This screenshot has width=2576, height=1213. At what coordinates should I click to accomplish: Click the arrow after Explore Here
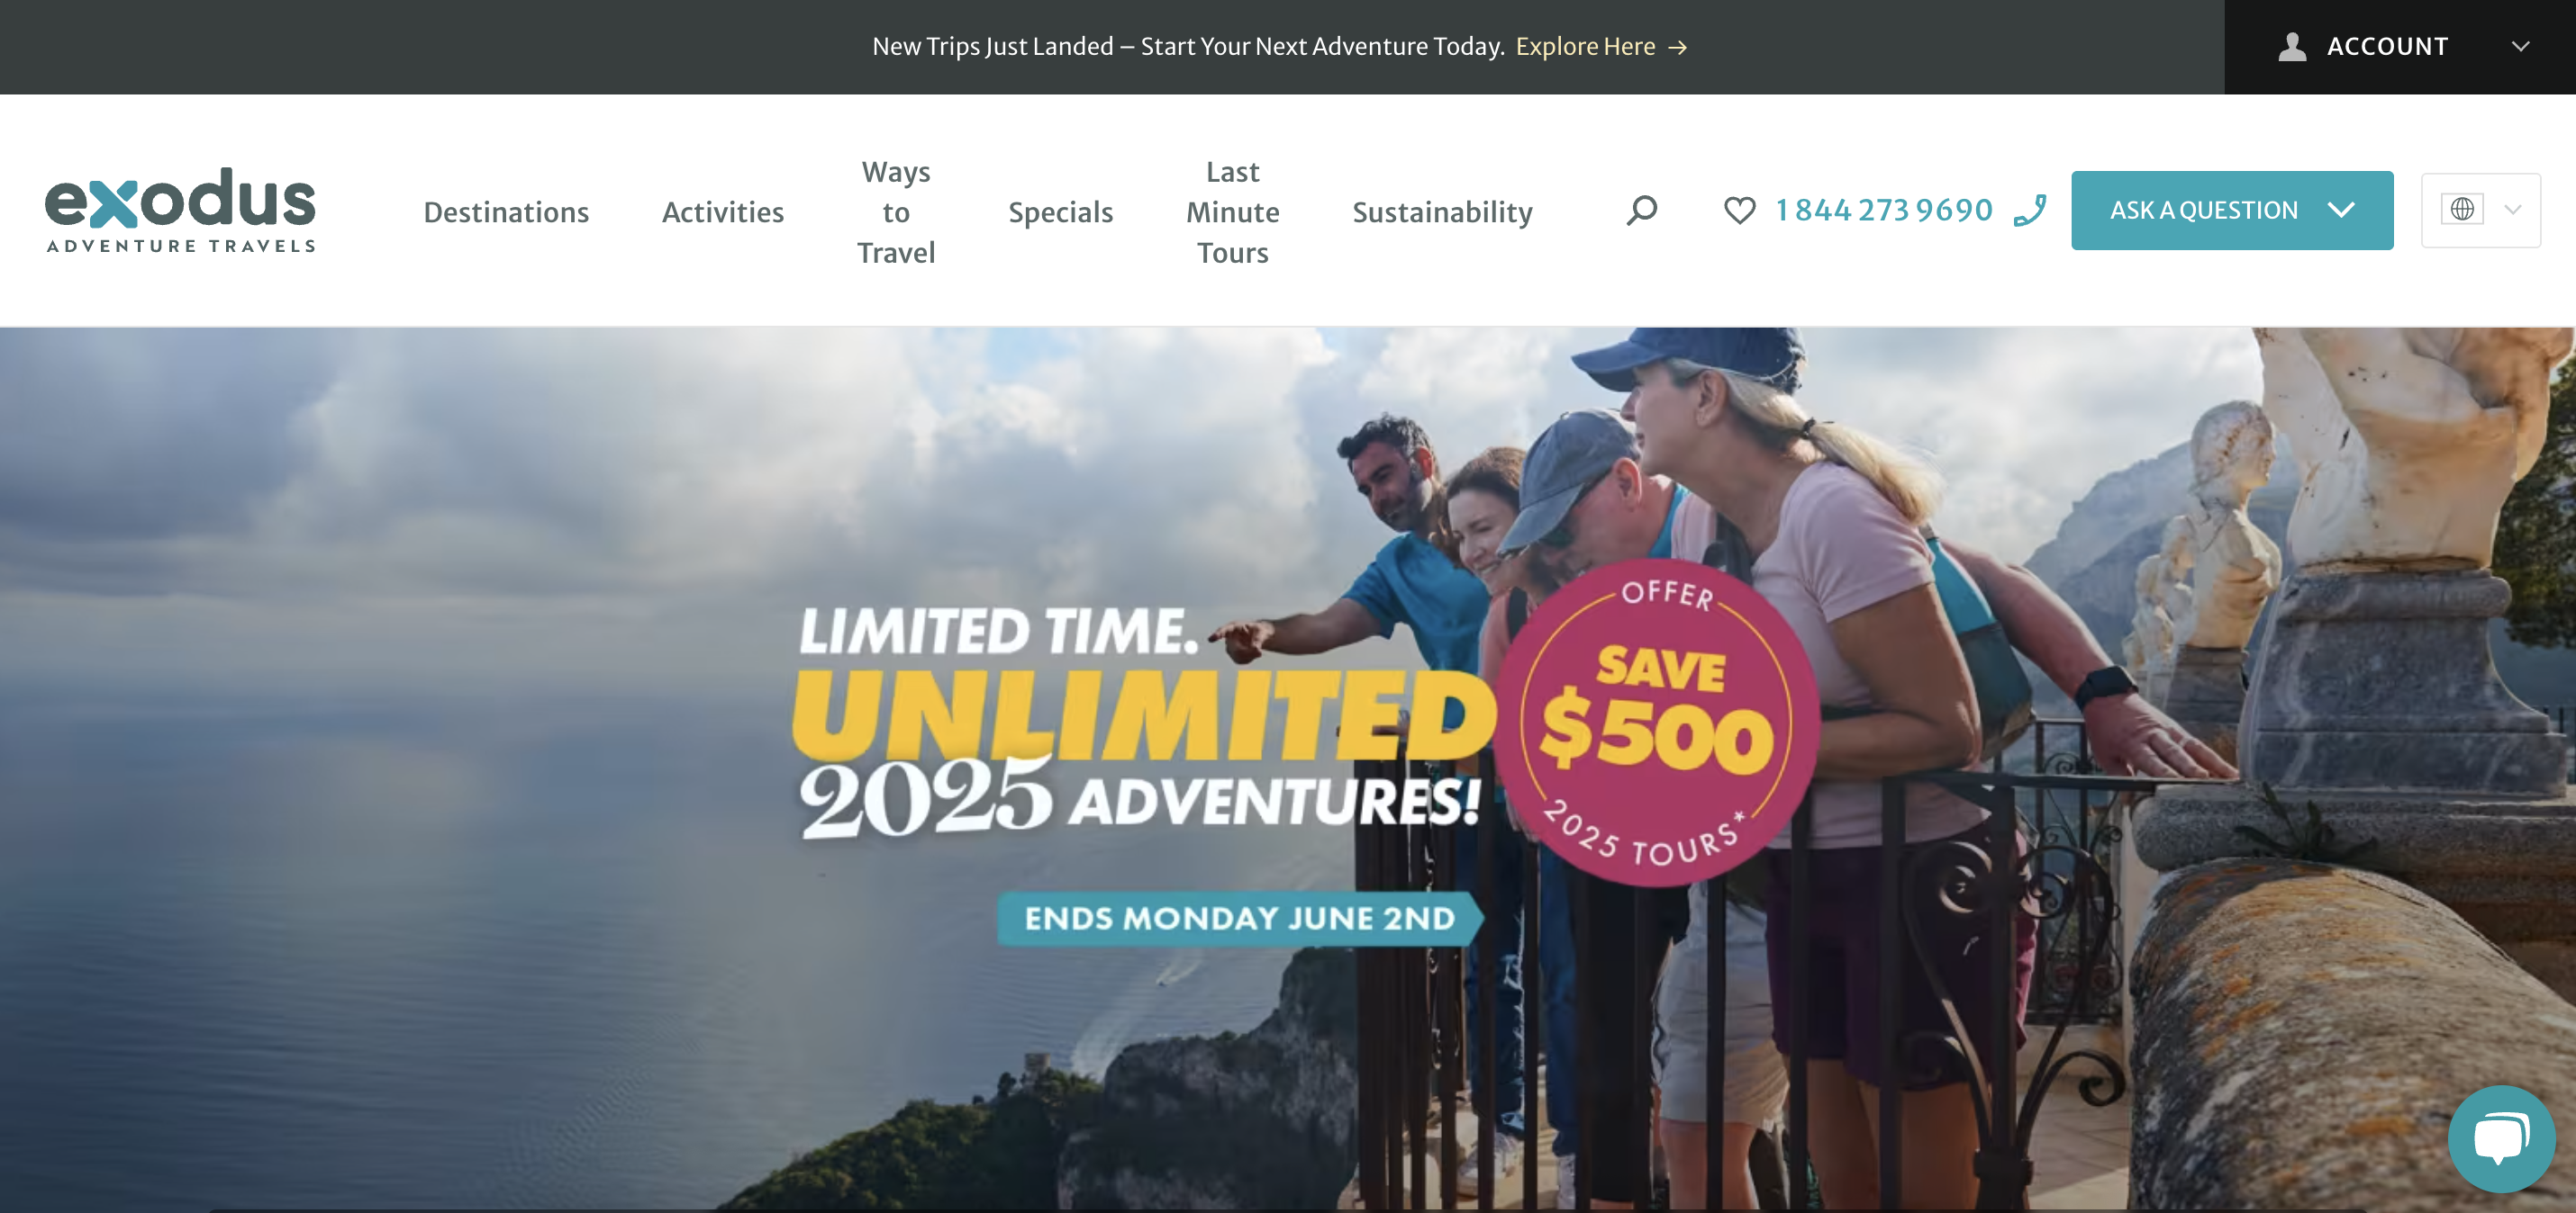click(1678, 48)
